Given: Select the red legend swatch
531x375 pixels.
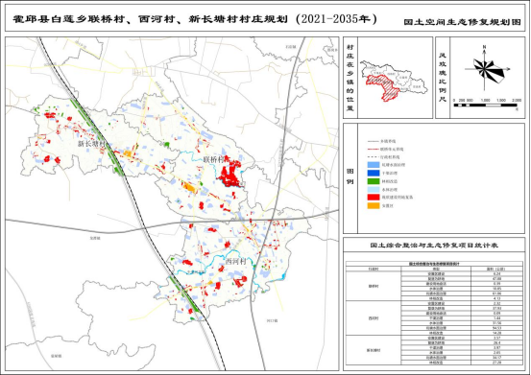Looking at the screenshot, I should click(374, 198).
